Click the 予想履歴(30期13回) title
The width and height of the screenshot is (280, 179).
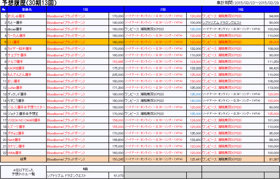29,3
